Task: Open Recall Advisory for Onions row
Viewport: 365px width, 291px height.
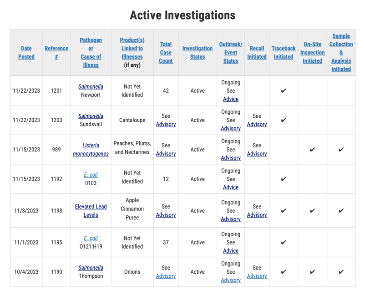Action: pyautogui.click(x=257, y=276)
